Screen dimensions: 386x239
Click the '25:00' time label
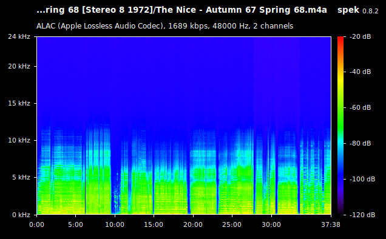(x=232, y=224)
